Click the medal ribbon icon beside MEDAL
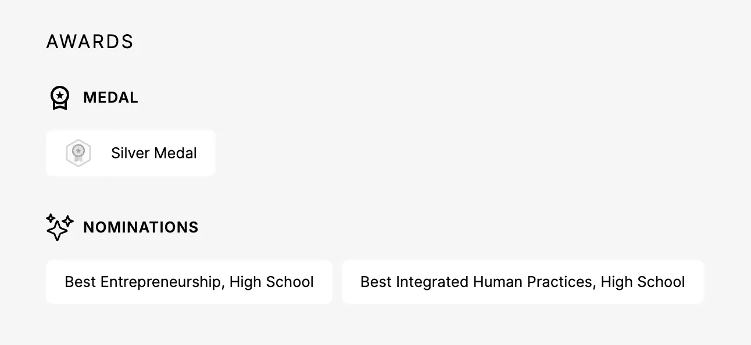The height and width of the screenshot is (345, 751). click(60, 97)
